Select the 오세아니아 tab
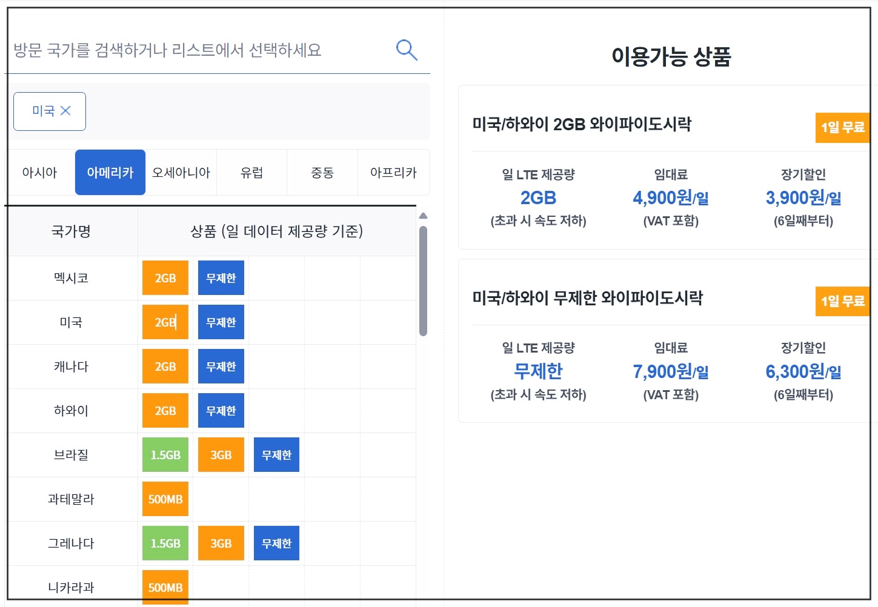 coord(181,172)
